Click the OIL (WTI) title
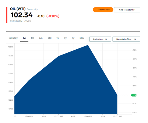This screenshot has height=123, width=148. click(x=18, y=9)
